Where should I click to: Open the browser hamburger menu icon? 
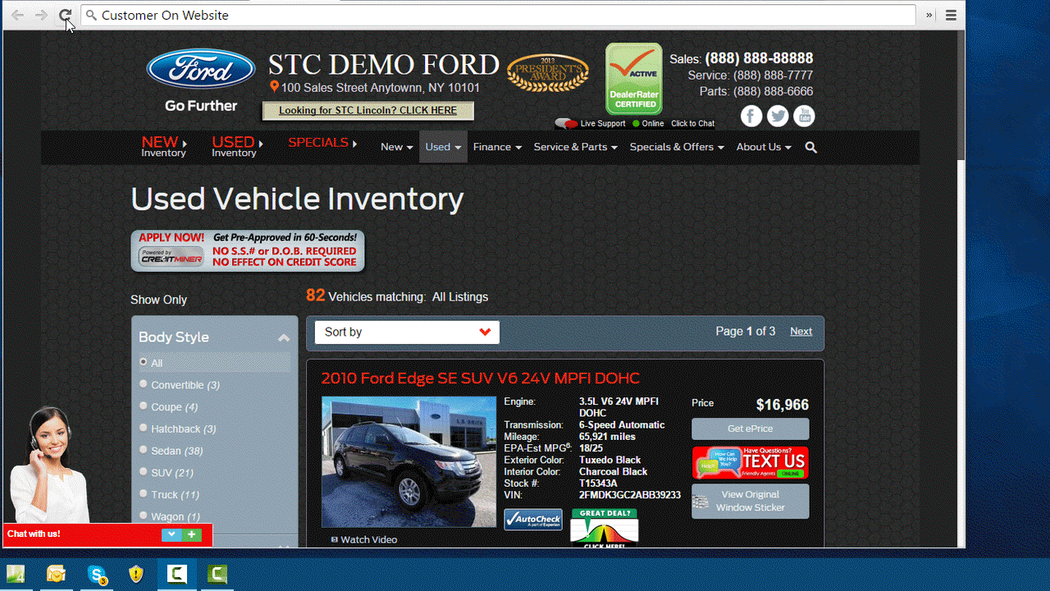tap(951, 15)
